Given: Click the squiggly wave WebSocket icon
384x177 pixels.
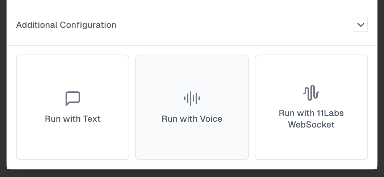Looking at the screenshot, I should coord(311,93).
